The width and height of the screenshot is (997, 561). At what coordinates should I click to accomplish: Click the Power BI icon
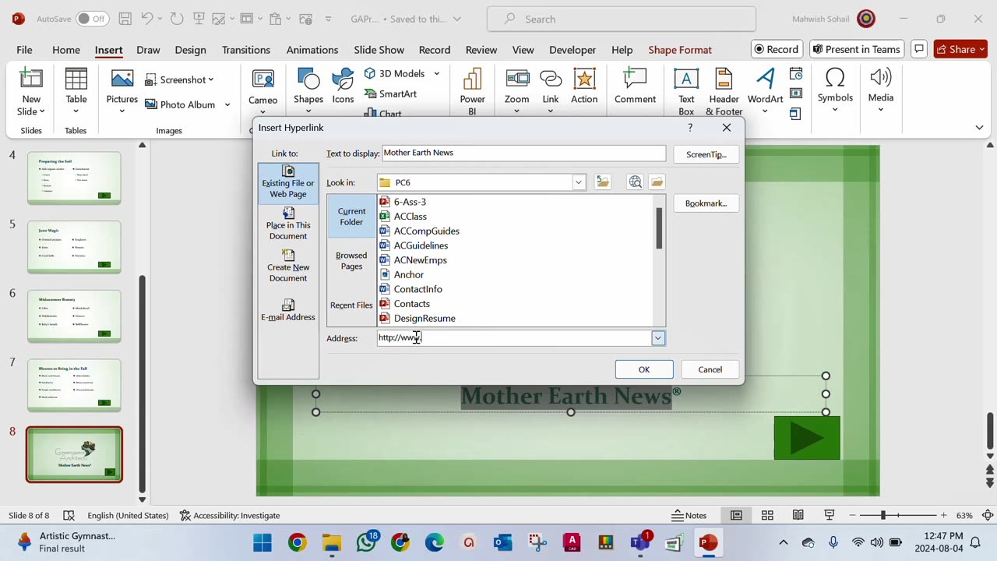point(472,92)
